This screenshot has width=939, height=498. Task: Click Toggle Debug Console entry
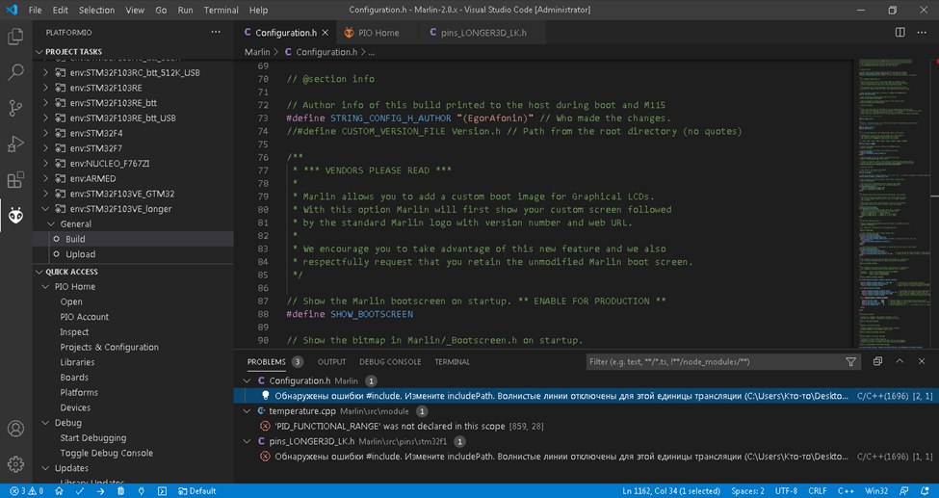107,453
